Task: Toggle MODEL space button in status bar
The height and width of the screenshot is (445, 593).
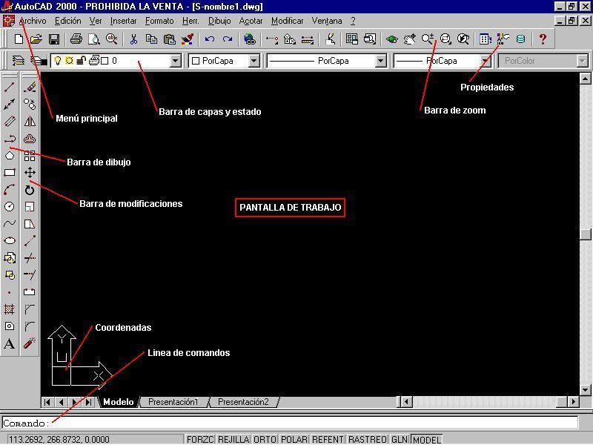Action: (x=427, y=439)
